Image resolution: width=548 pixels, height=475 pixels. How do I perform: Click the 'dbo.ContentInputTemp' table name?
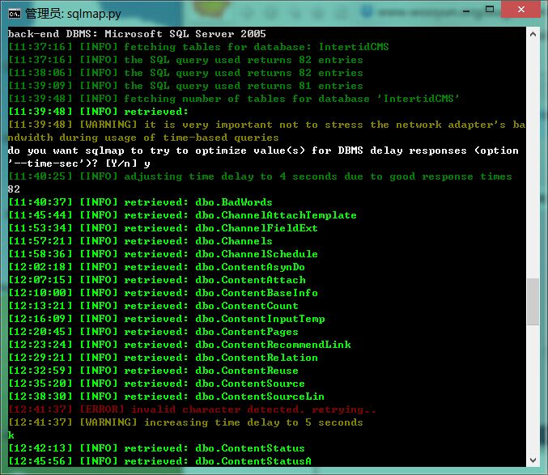click(x=260, y=319)
